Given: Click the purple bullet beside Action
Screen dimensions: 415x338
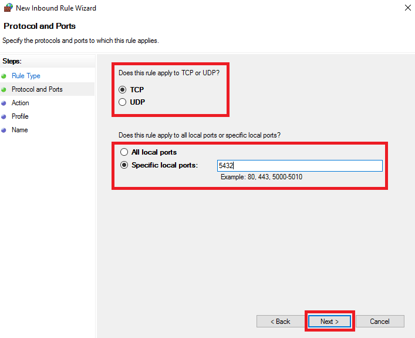Looking at the screenshot, I should click(x=4, y=103).
